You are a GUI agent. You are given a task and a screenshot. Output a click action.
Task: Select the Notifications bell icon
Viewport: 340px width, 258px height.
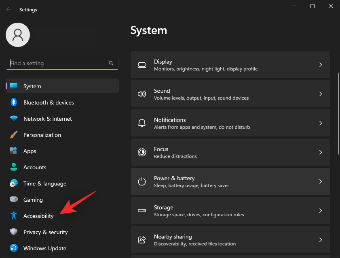[x=141, y=123]
